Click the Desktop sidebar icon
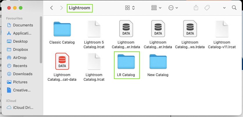The width and height of the screenshot is (243, 117). pos(9,41)
